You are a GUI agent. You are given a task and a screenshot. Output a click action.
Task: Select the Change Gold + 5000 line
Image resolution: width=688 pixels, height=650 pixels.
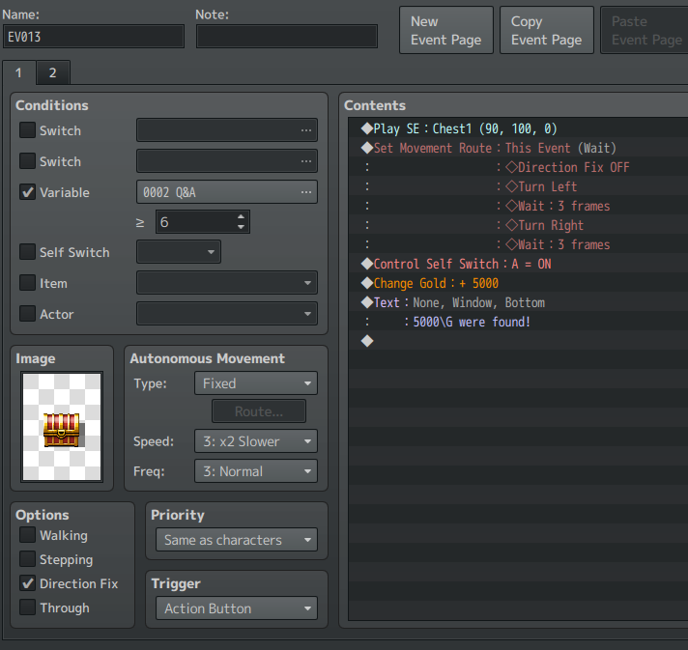click(518, 283)
